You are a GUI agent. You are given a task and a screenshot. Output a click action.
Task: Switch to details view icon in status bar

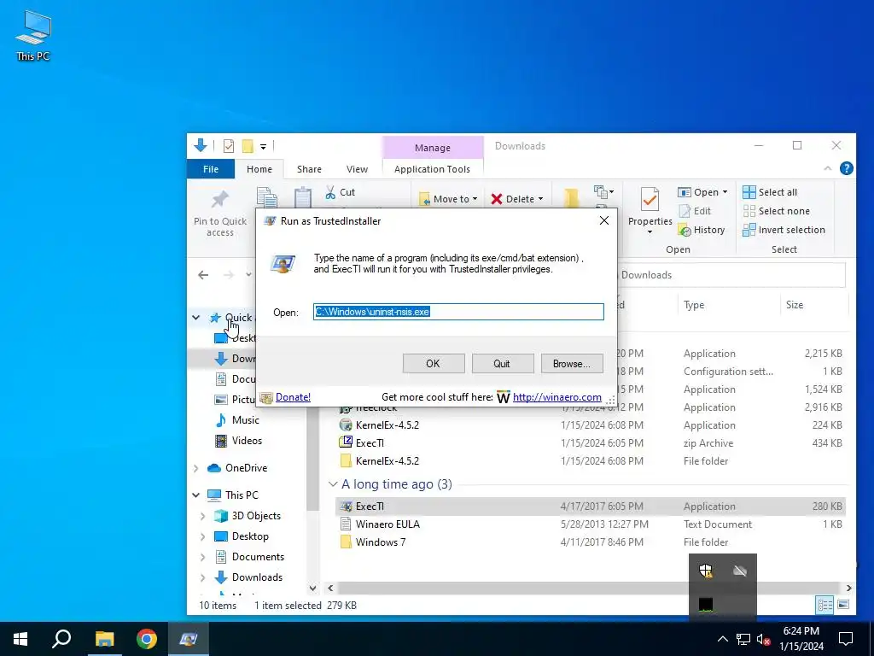(x=825, y=605)
